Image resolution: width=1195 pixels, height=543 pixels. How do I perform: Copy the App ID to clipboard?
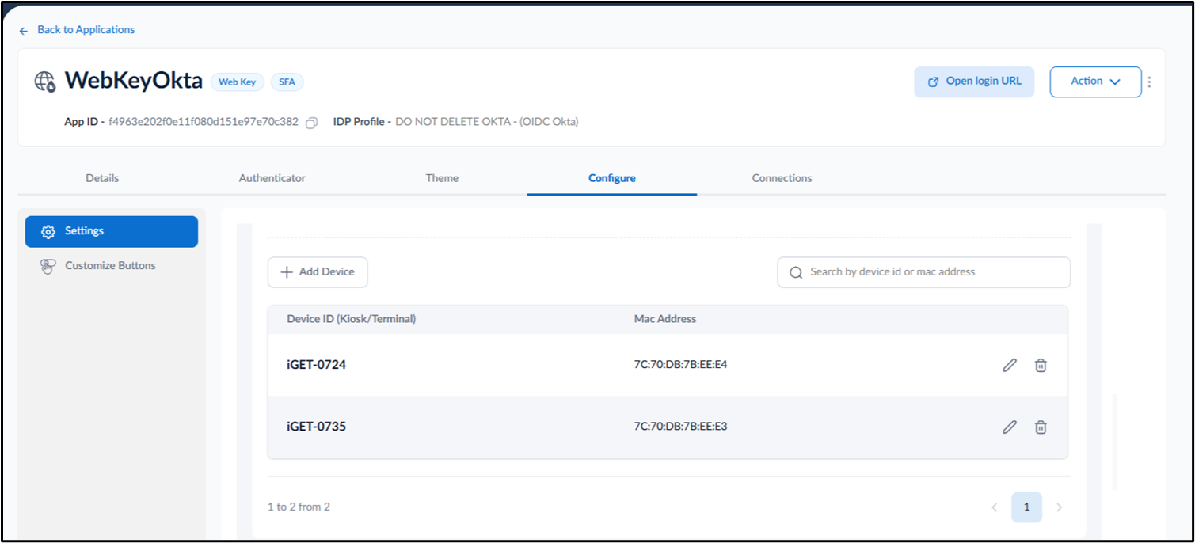tap(312, 123)
